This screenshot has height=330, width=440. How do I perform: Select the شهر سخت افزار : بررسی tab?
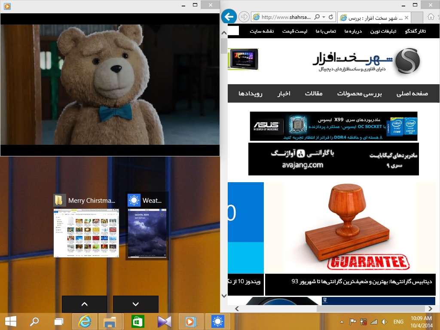[x=374, y=18]
